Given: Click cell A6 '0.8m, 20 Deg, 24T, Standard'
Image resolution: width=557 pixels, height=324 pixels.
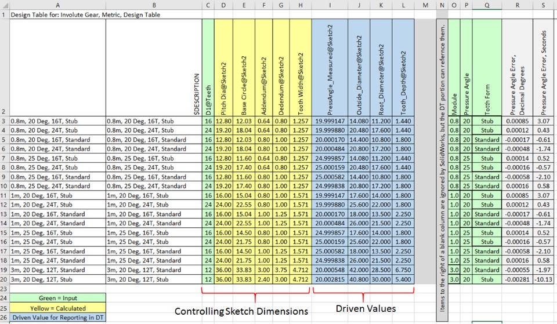Looking at the screenshot, I should pos(57,149).
